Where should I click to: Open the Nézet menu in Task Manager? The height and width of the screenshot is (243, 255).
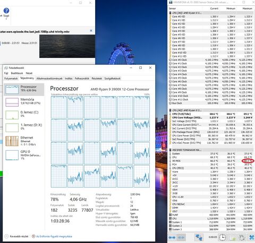[x=29, y=73]
